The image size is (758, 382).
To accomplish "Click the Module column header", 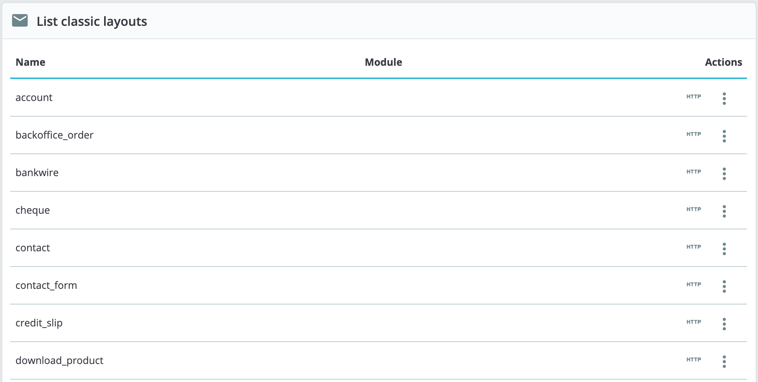I will tap(383, 62).
